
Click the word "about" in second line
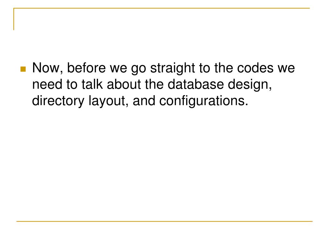click(x=124, y=84)
